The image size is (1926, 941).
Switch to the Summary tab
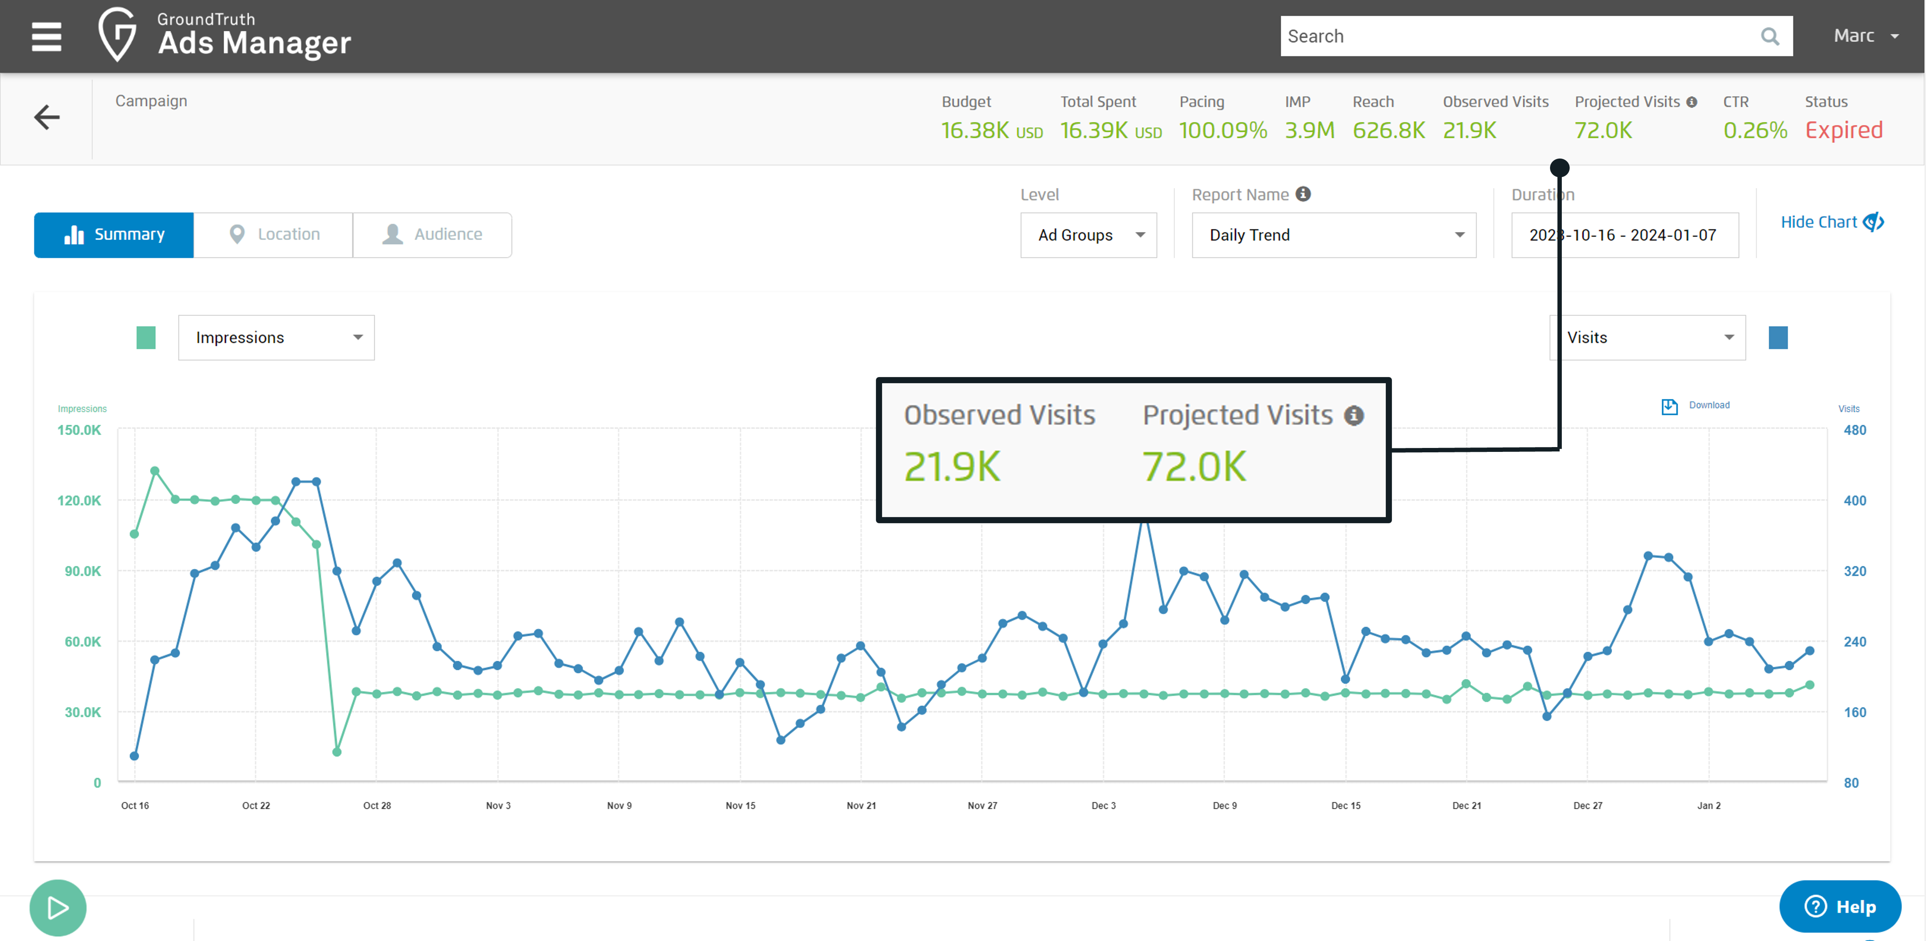click(114, 235)
